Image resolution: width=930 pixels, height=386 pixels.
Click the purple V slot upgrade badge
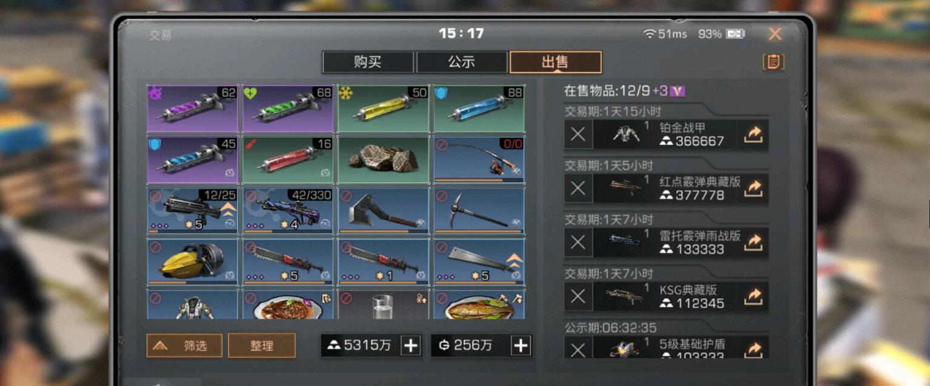[678, 91]
